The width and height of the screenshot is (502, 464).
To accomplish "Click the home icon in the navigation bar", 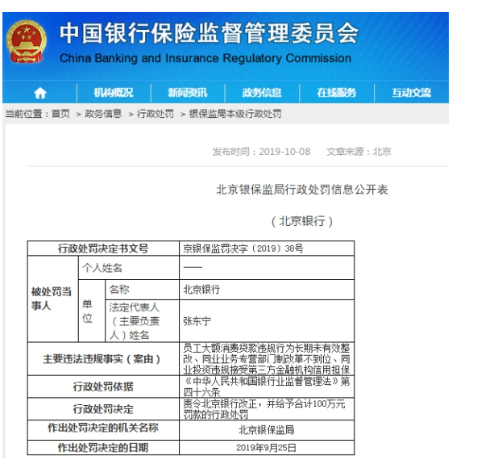I will [x=40, y=93].
